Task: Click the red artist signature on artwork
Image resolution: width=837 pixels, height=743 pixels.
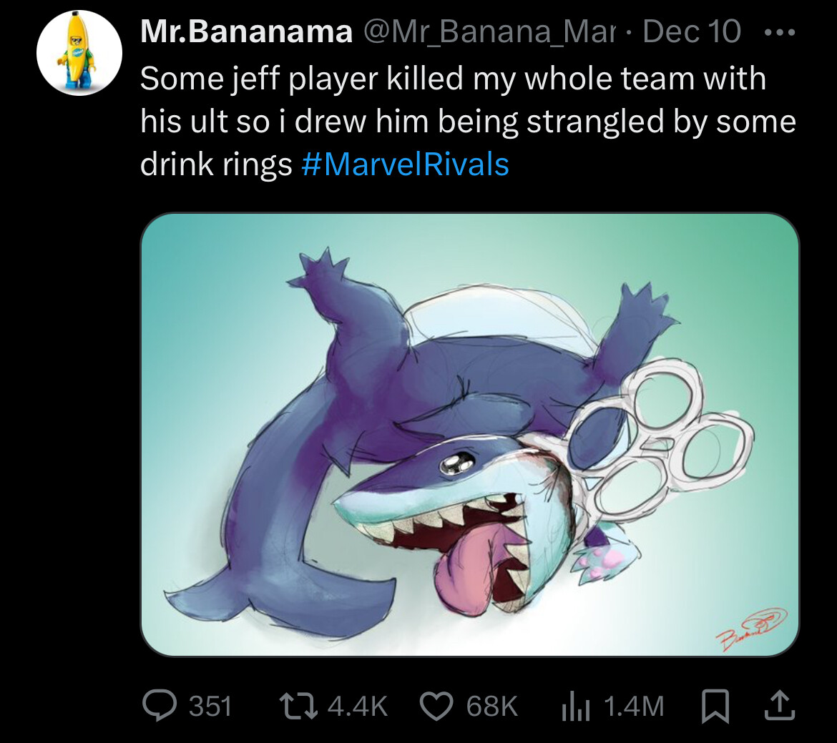Action: (x=752, y=629)
